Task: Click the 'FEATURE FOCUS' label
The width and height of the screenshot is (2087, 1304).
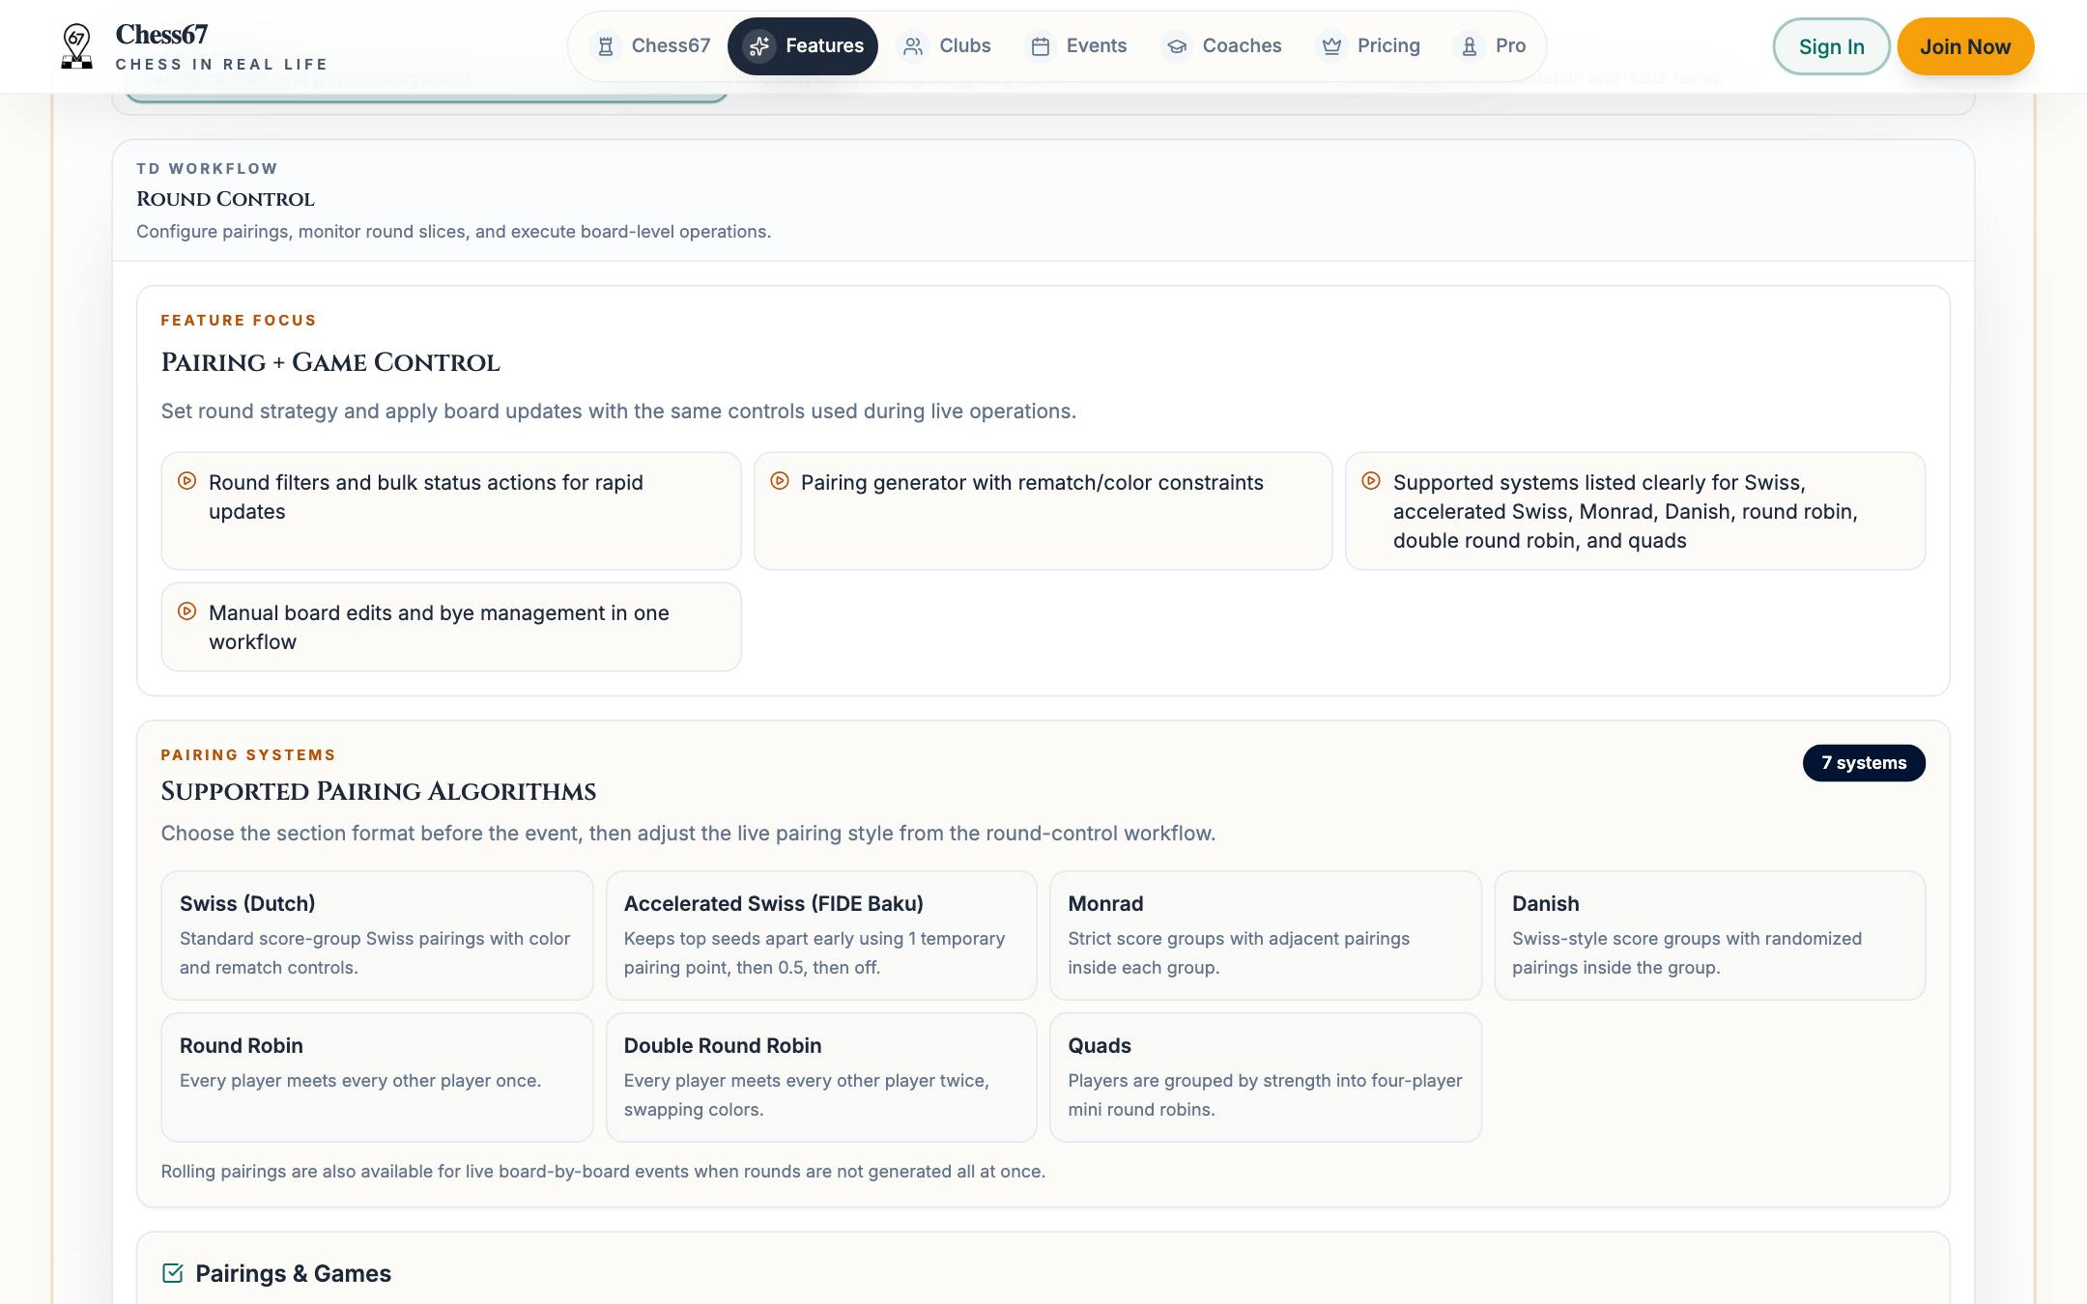Action: 239,321
